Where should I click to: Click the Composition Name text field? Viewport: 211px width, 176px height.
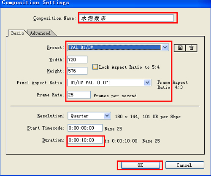tap(126, 18)
